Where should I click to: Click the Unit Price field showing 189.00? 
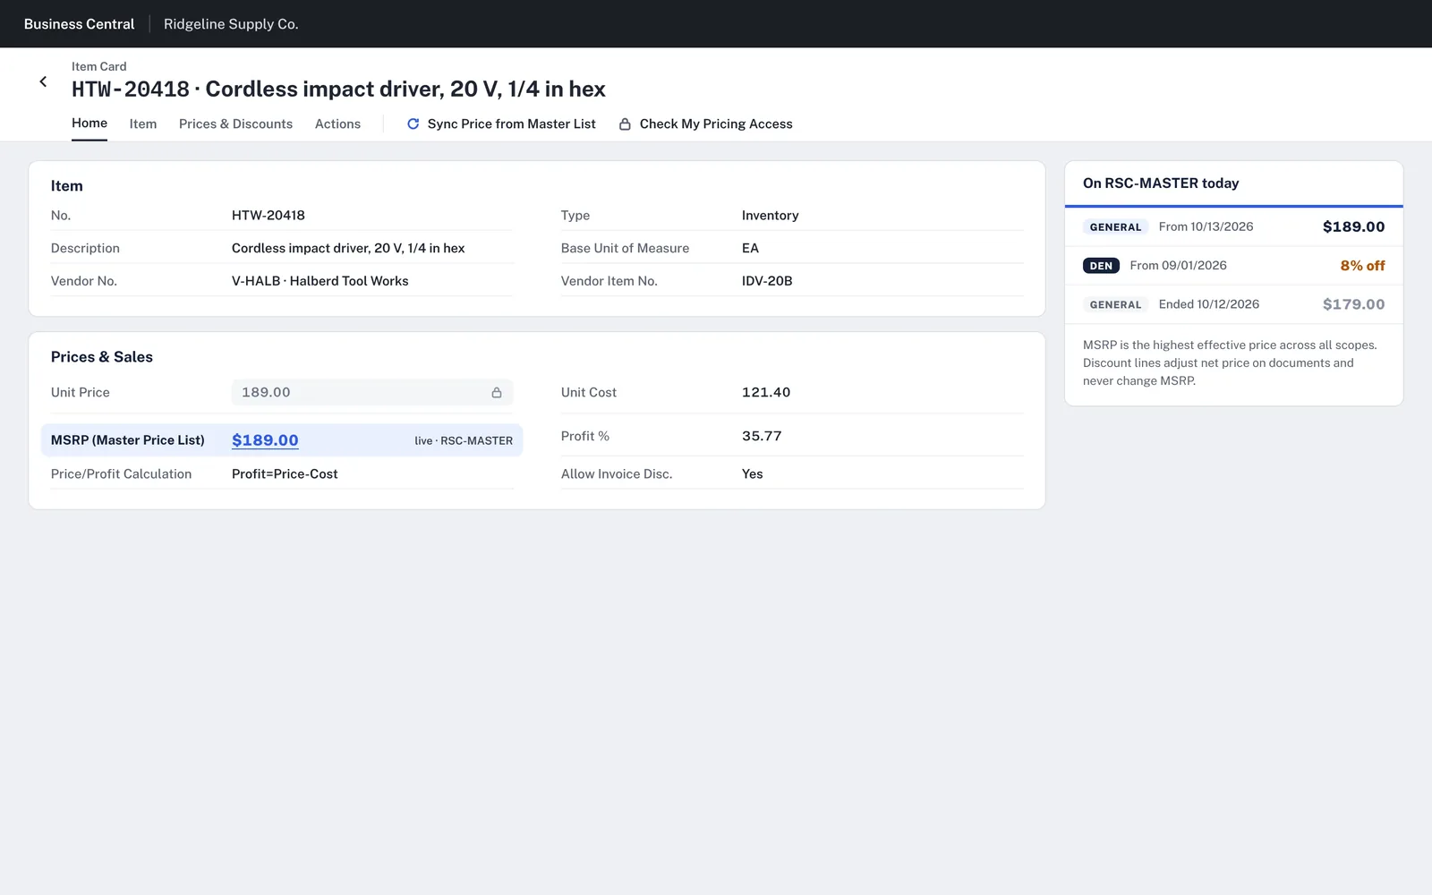[372, 393]
